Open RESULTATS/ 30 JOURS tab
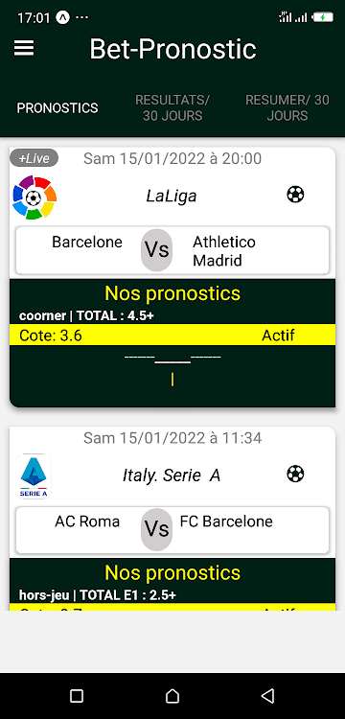 click(172, 107)
